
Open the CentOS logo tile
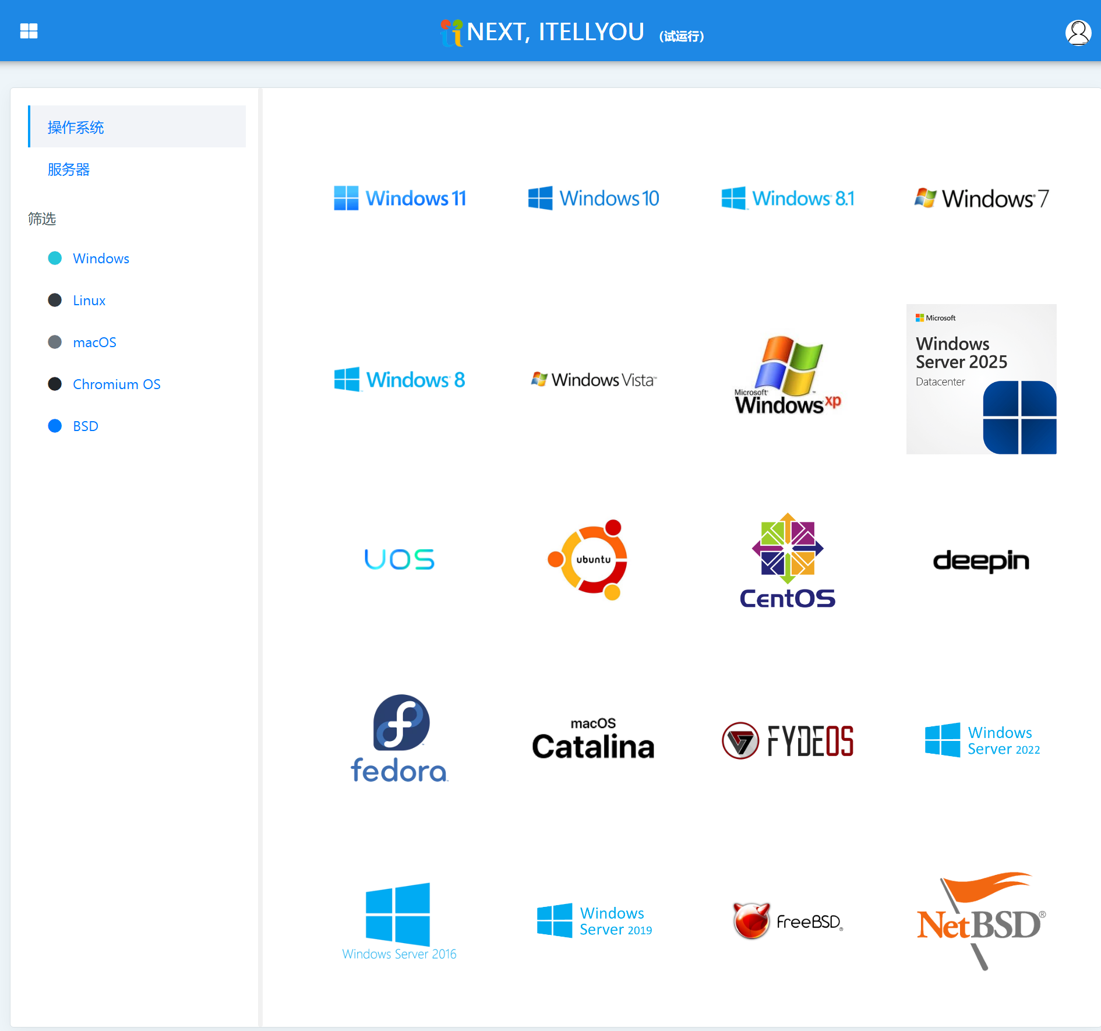click(788, 560)
